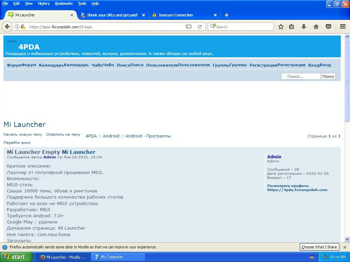Click the taskbar clock 10:14 AM
This screenshot has height=262, width=350.
point(337,257)
